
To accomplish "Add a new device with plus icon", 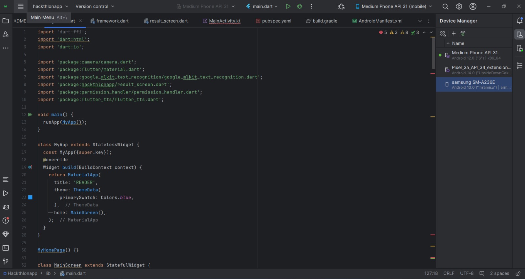I will (454, 33).
